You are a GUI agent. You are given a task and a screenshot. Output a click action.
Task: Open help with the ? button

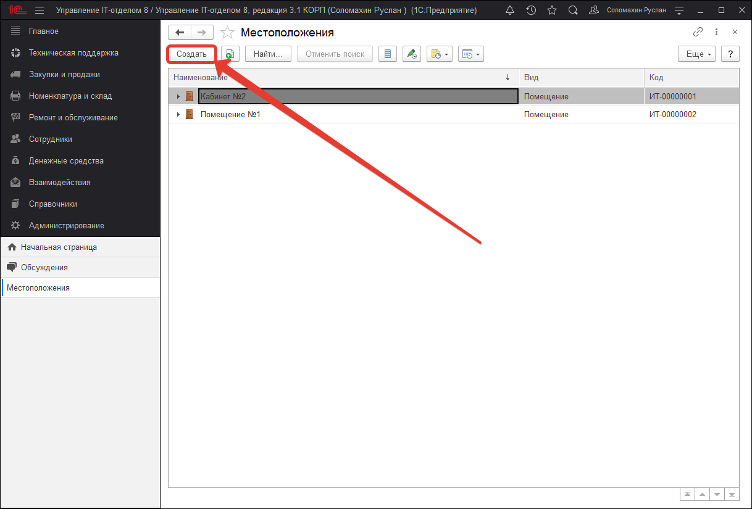[730, 54]
